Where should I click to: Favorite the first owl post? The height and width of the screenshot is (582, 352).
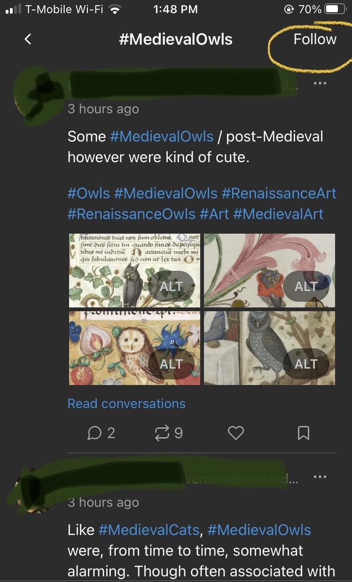236,433
